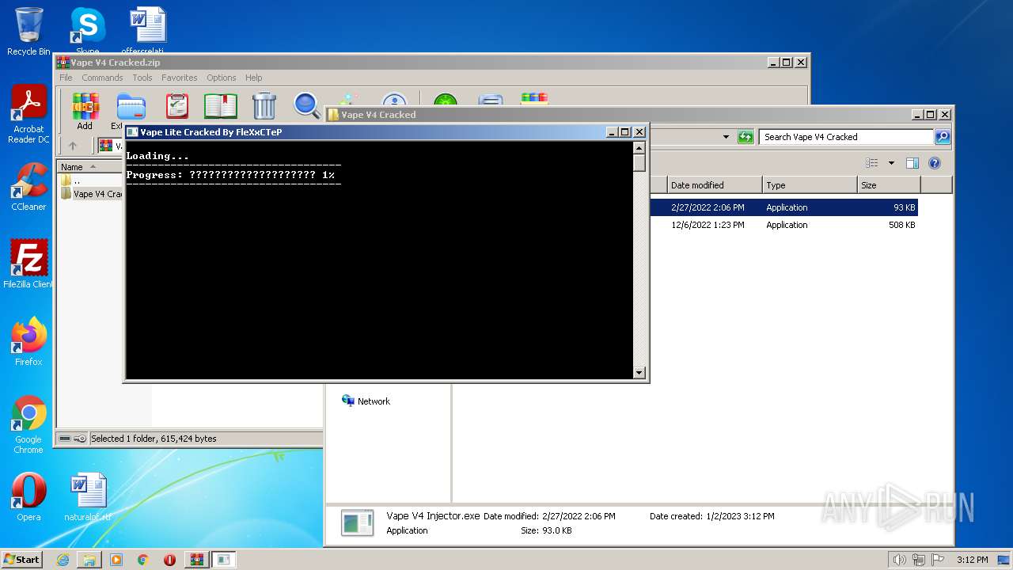Open FileZilla Client desktop icon
This screenshot has width=1013, height=570.
pyautogui.click(x=28, y=264)
